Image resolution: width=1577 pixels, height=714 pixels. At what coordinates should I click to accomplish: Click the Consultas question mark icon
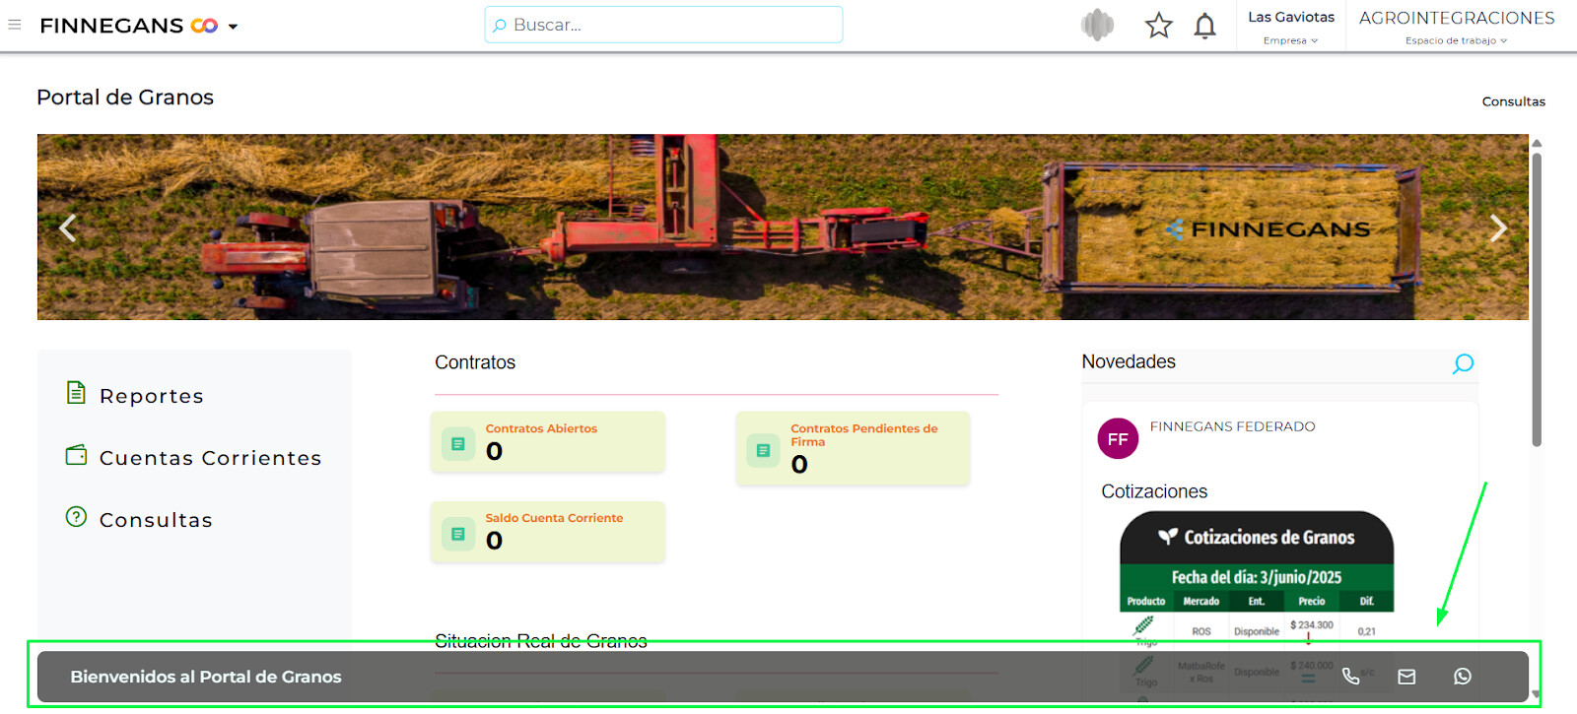76,517
